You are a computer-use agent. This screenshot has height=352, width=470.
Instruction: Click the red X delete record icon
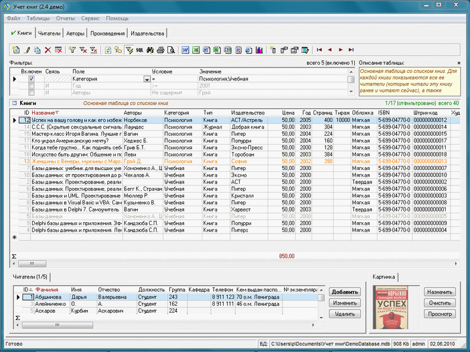click(47, 50)
